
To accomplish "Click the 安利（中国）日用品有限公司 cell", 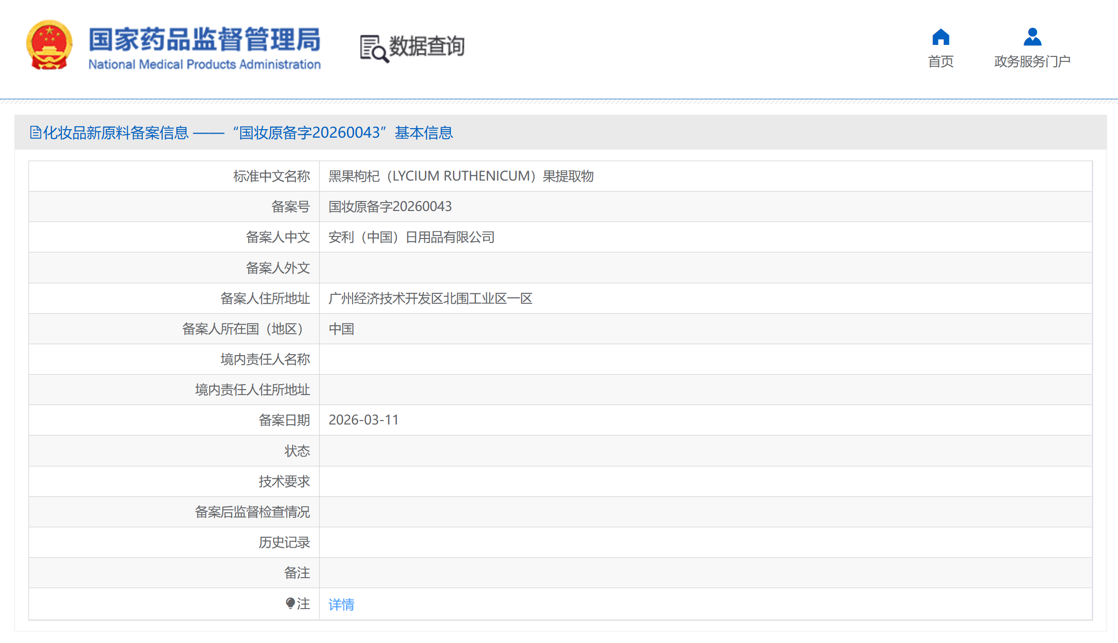I will [411, 237].
